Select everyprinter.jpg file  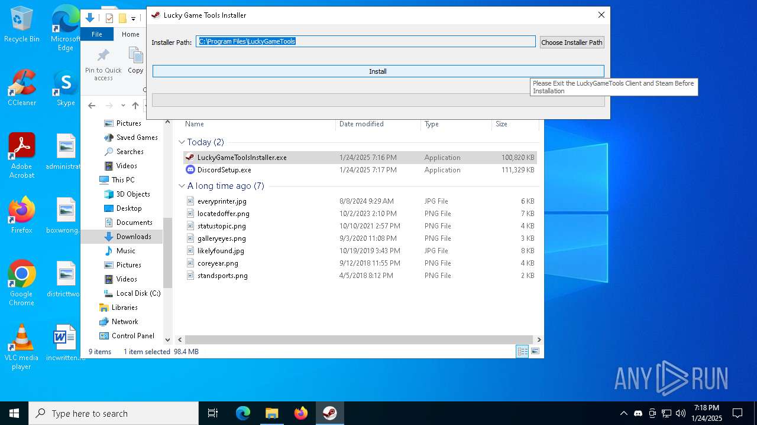point(360,201)
